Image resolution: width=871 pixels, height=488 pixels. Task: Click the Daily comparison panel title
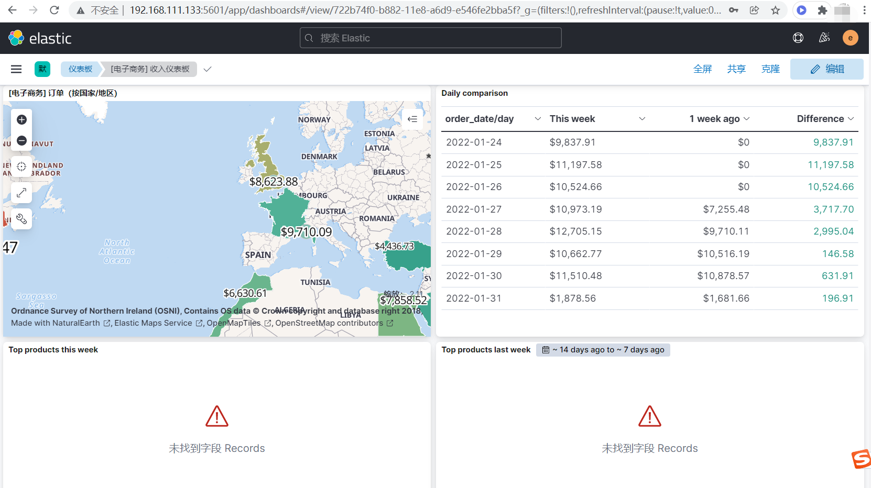pyautogui.click(x=474, y=93)
